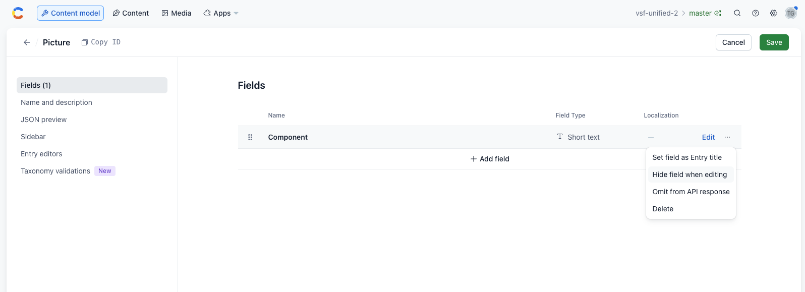Click the Contentful logo icon

coord(18,13)
